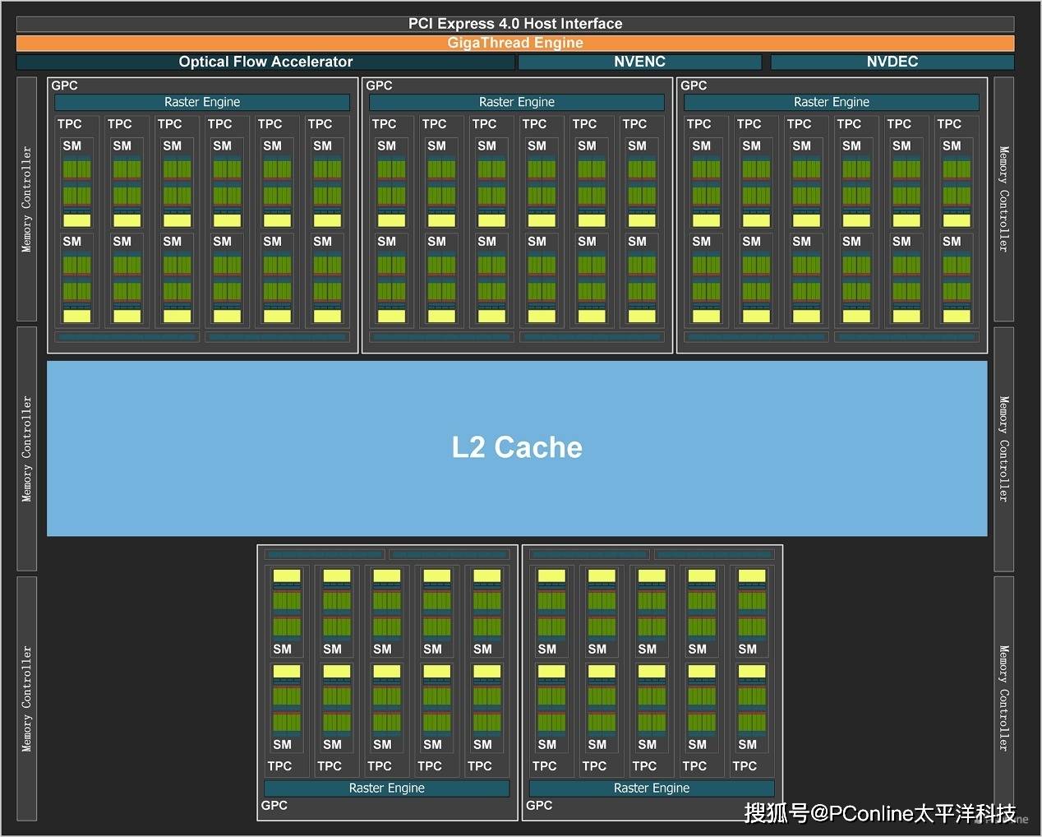
Task: Click the top-left Memory Controller block
Action: tap(27, 199)
